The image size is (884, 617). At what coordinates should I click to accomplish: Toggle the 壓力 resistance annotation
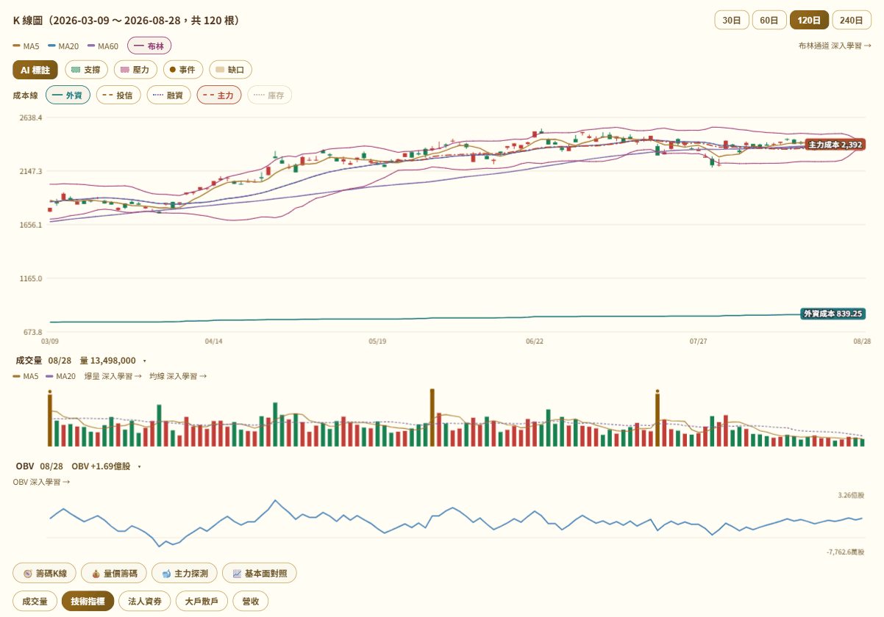click(x=135, y=70)
